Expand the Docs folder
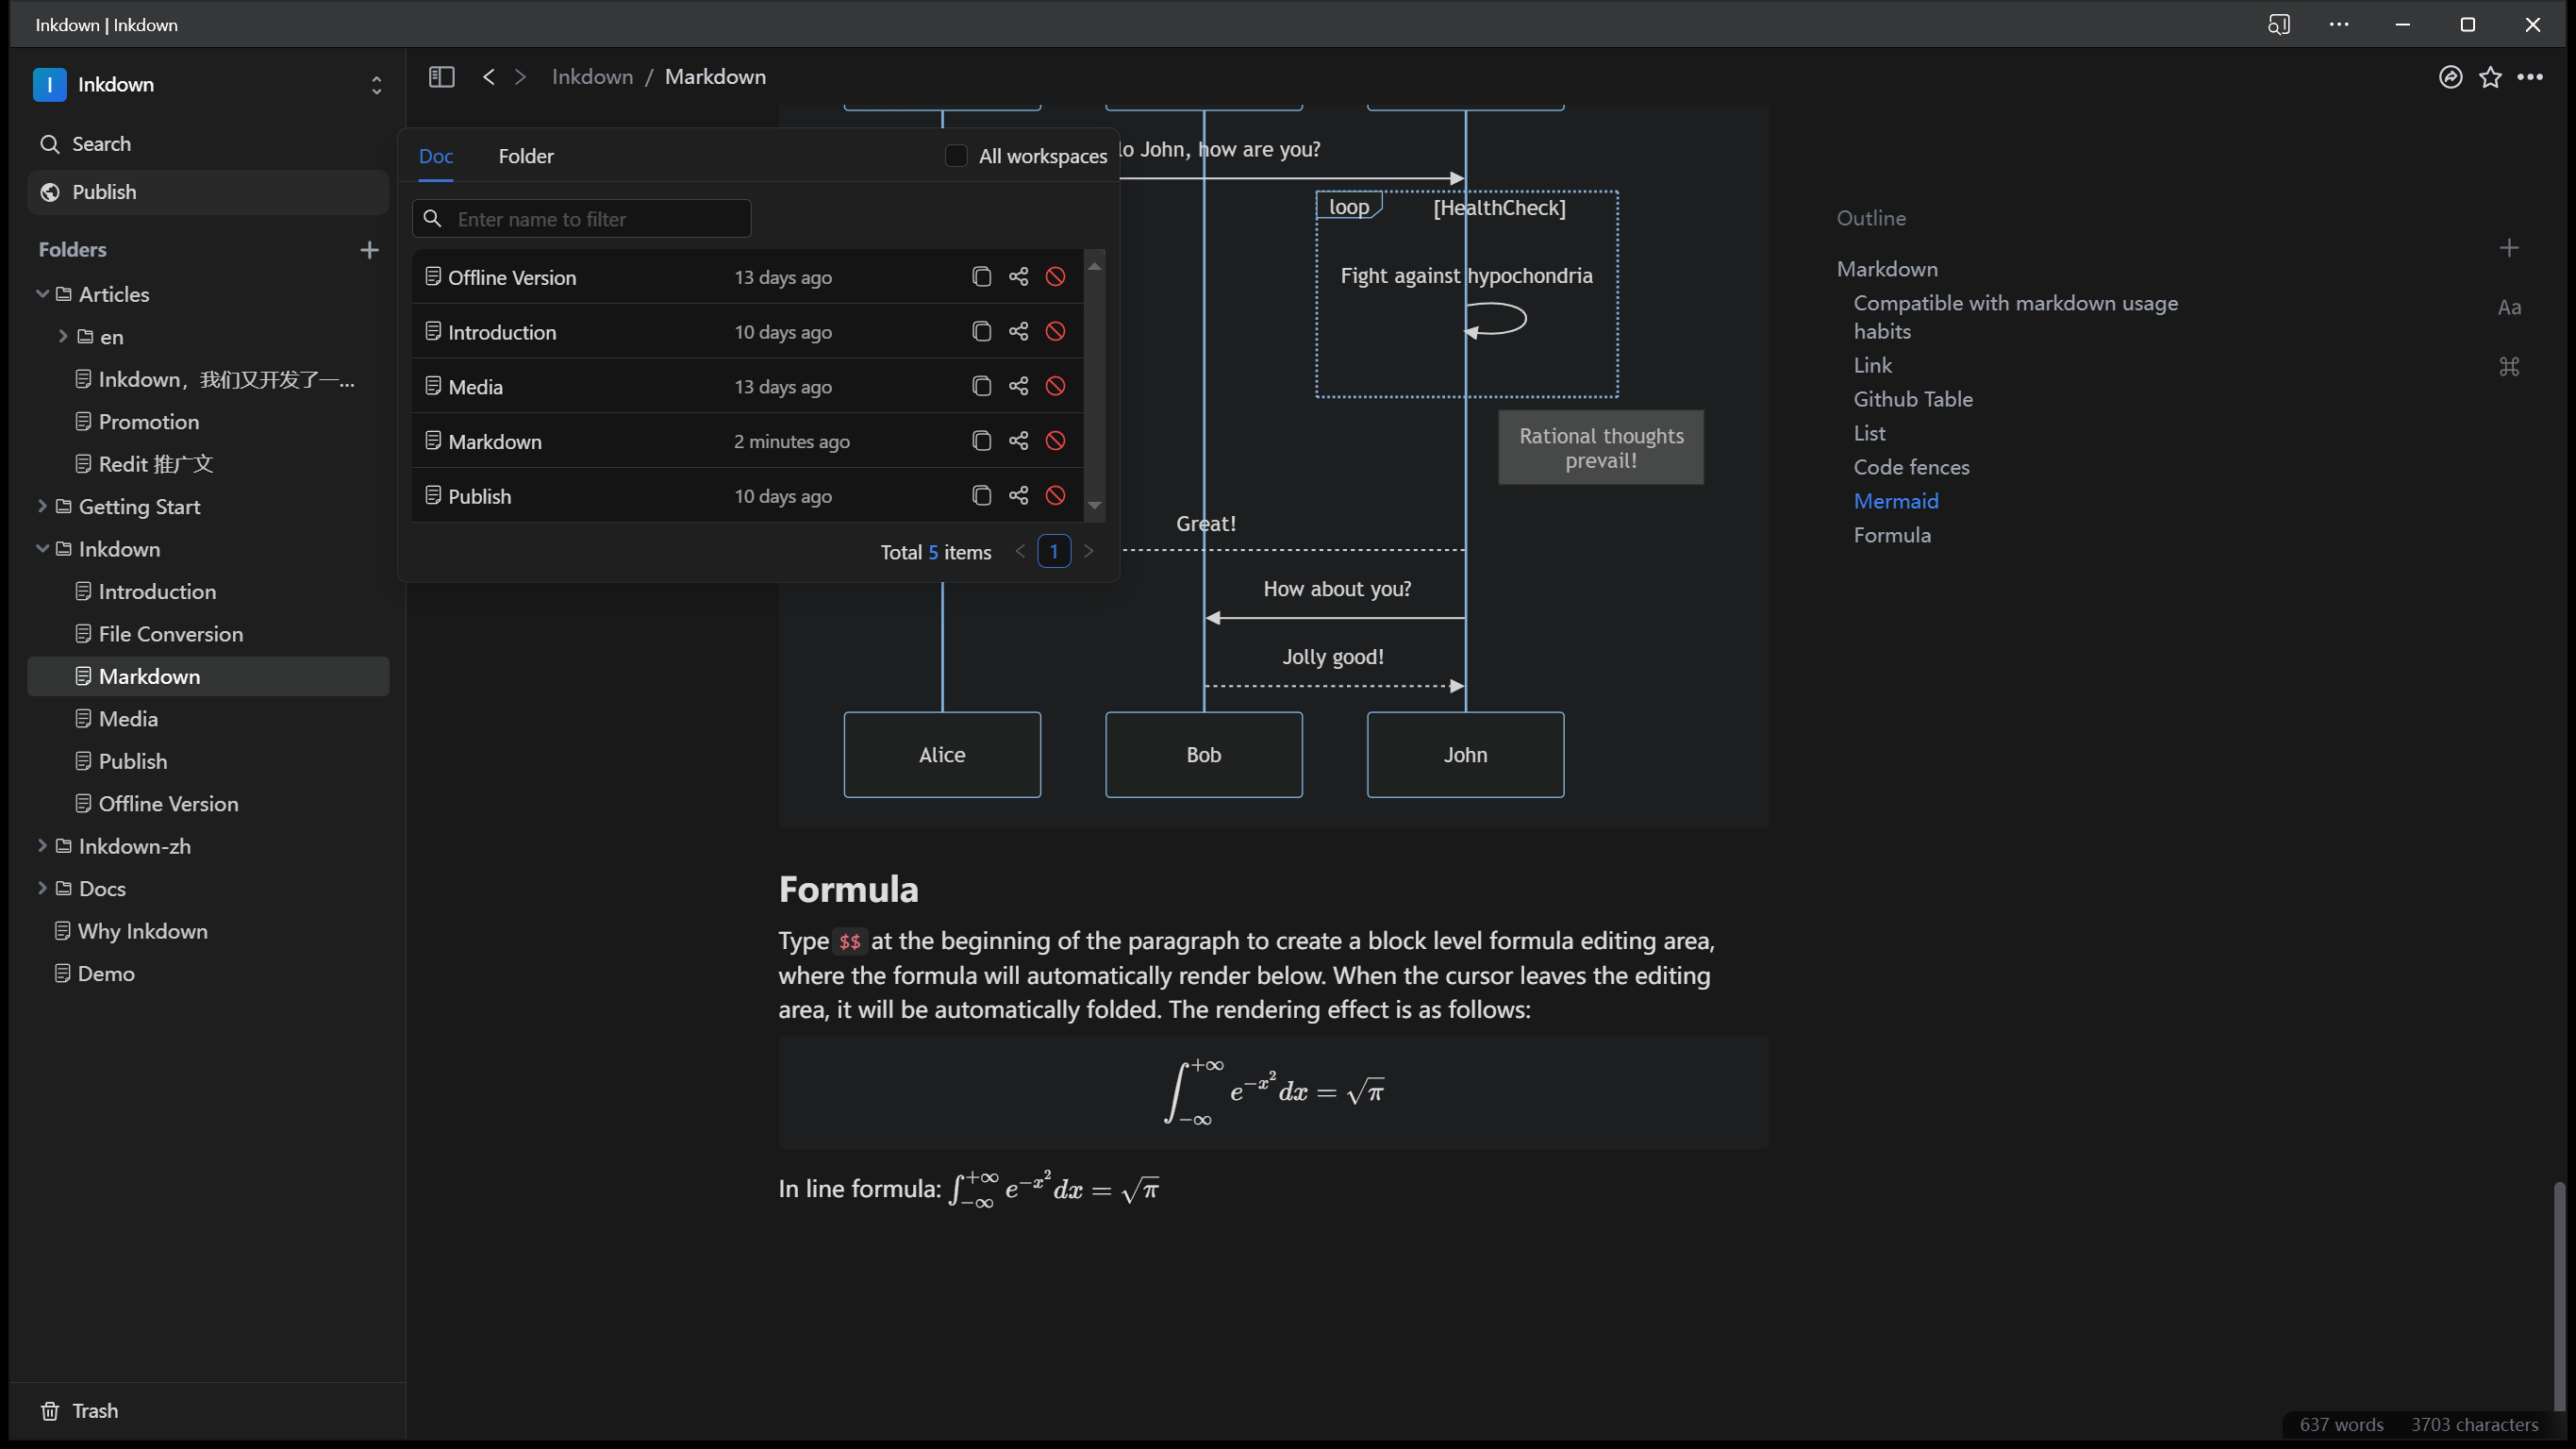Screen dimensions: 2576x1449 coord(42,888)
